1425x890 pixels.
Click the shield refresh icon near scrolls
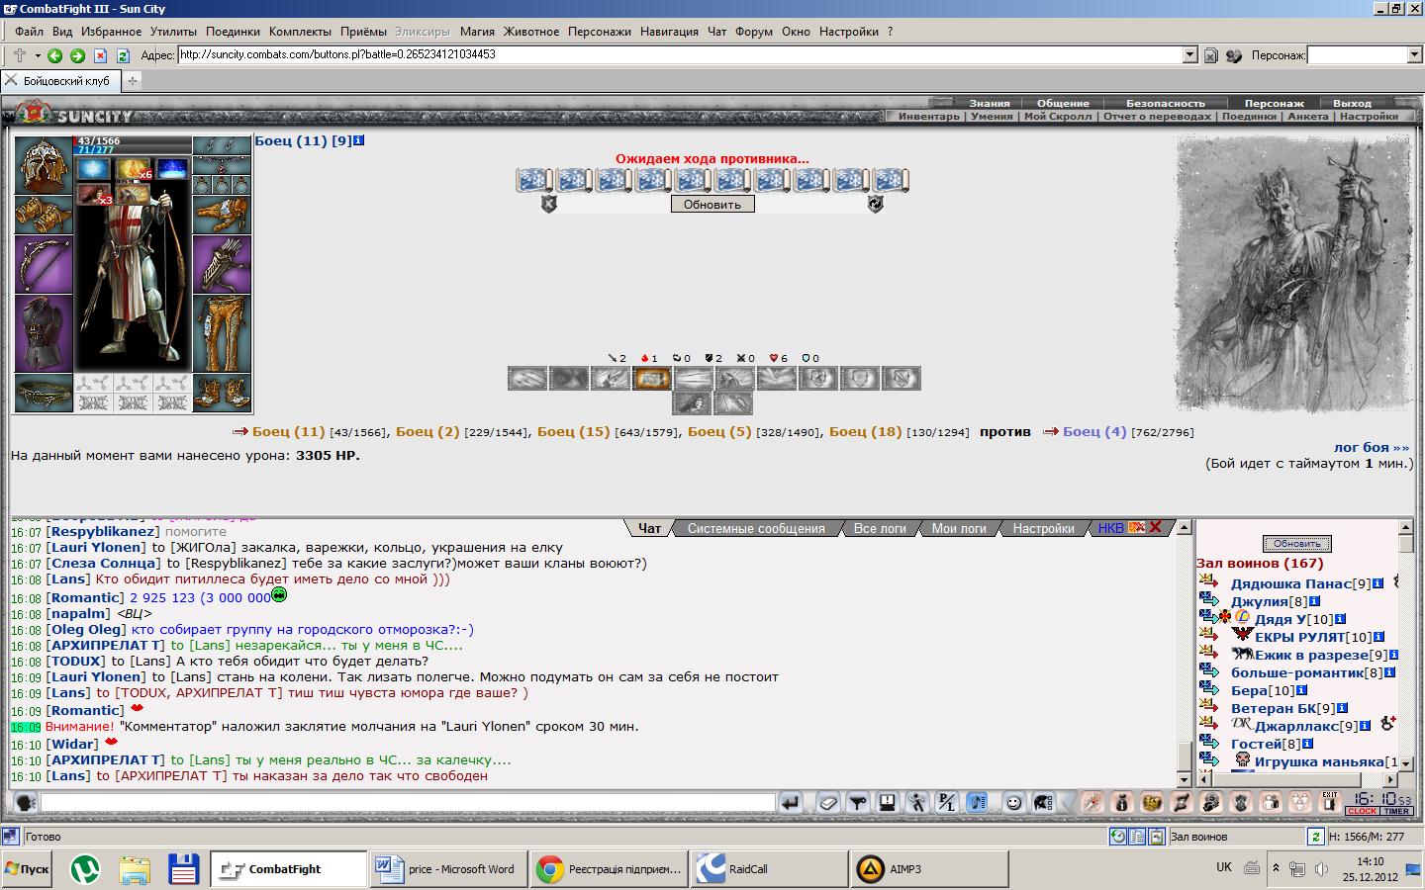point(875,204)
